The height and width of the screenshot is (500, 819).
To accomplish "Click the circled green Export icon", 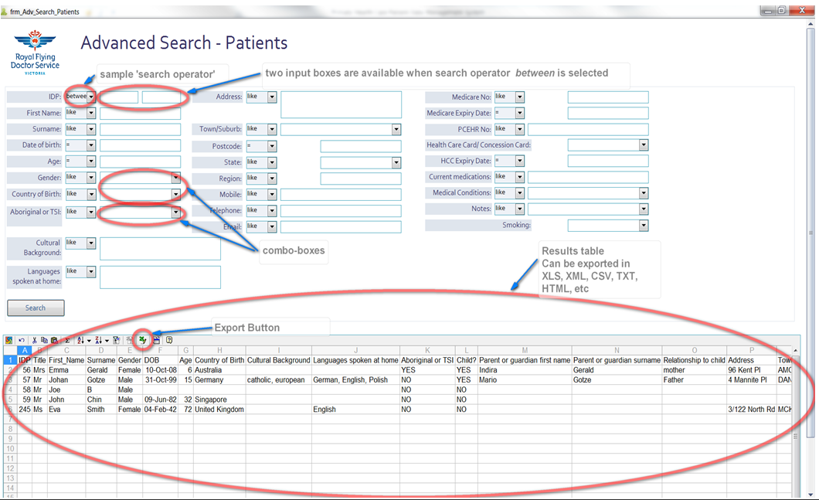I will coord(142,339).
